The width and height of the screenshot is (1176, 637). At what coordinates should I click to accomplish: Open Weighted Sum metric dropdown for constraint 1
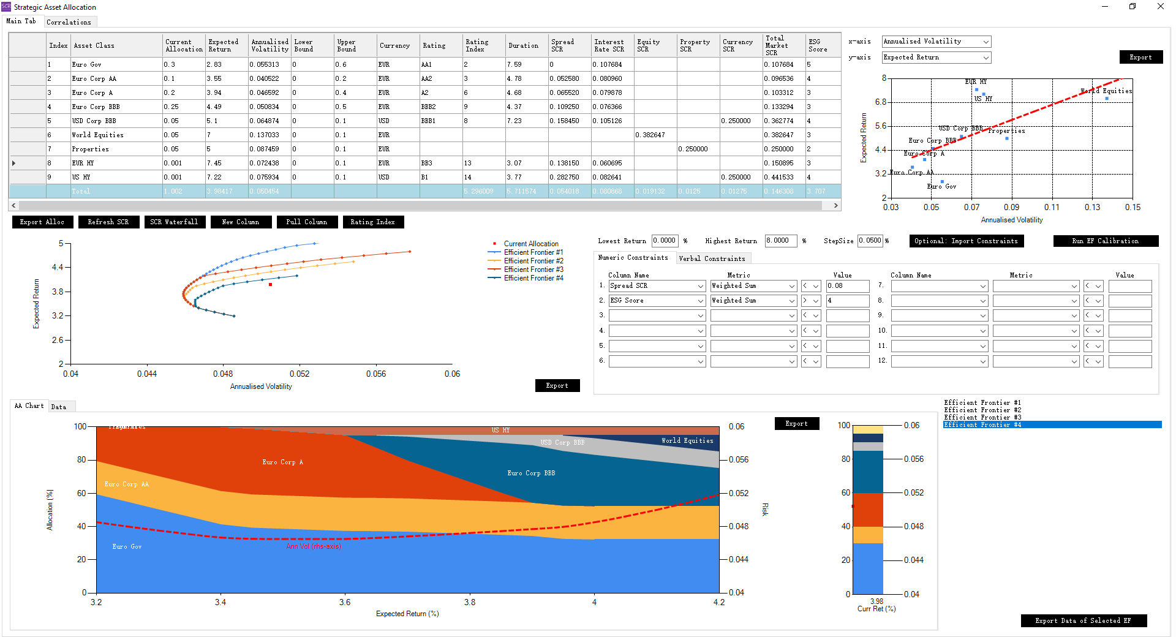pyautogui.click(x=791, y=286)
